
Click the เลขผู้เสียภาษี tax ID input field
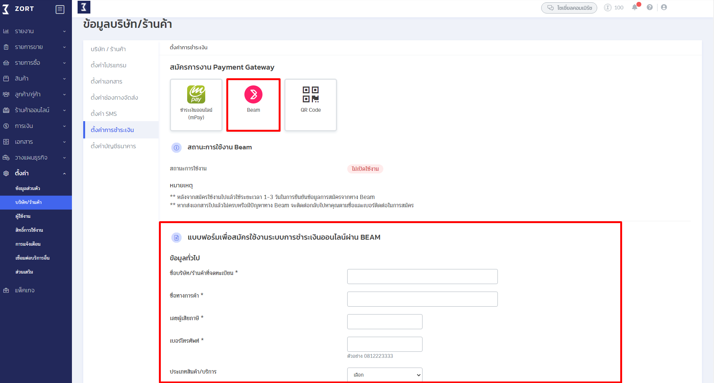(x=384, y=321)
